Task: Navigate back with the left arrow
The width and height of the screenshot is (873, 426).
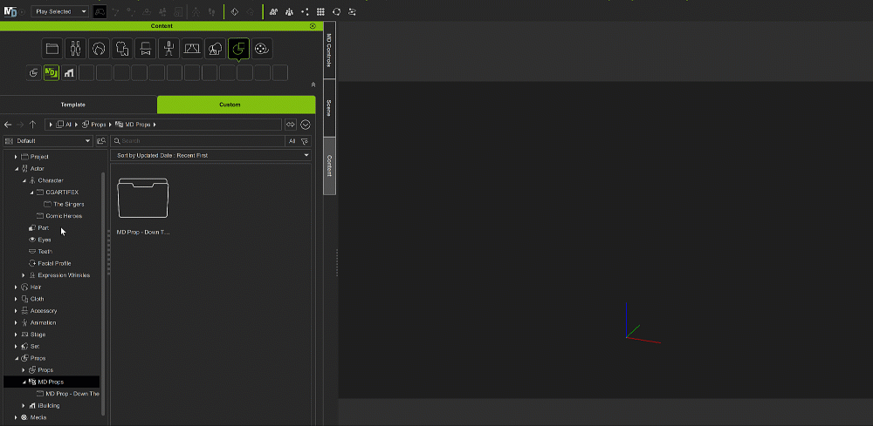Action: tap(8, 125)
